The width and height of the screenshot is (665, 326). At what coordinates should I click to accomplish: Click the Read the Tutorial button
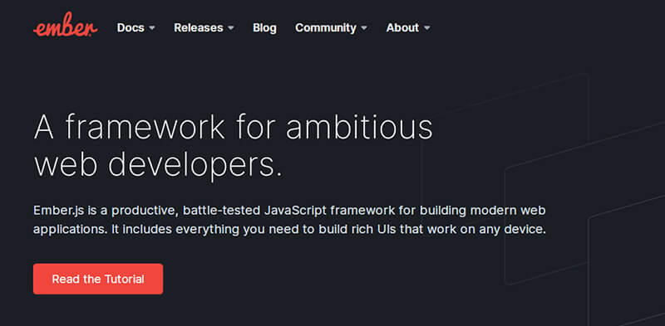tap(98, 279)
